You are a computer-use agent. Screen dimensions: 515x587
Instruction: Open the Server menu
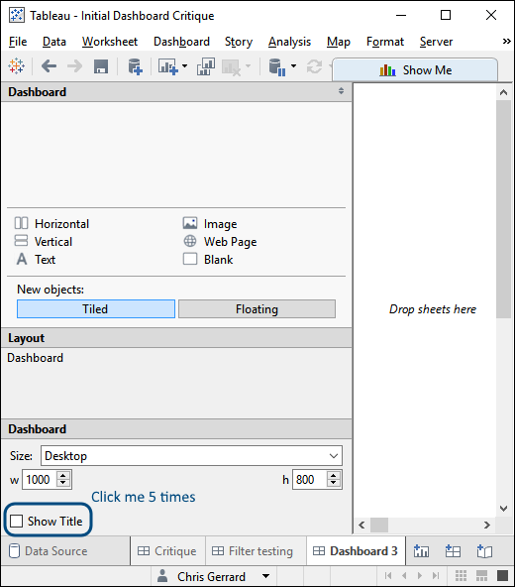coord(436,42)
